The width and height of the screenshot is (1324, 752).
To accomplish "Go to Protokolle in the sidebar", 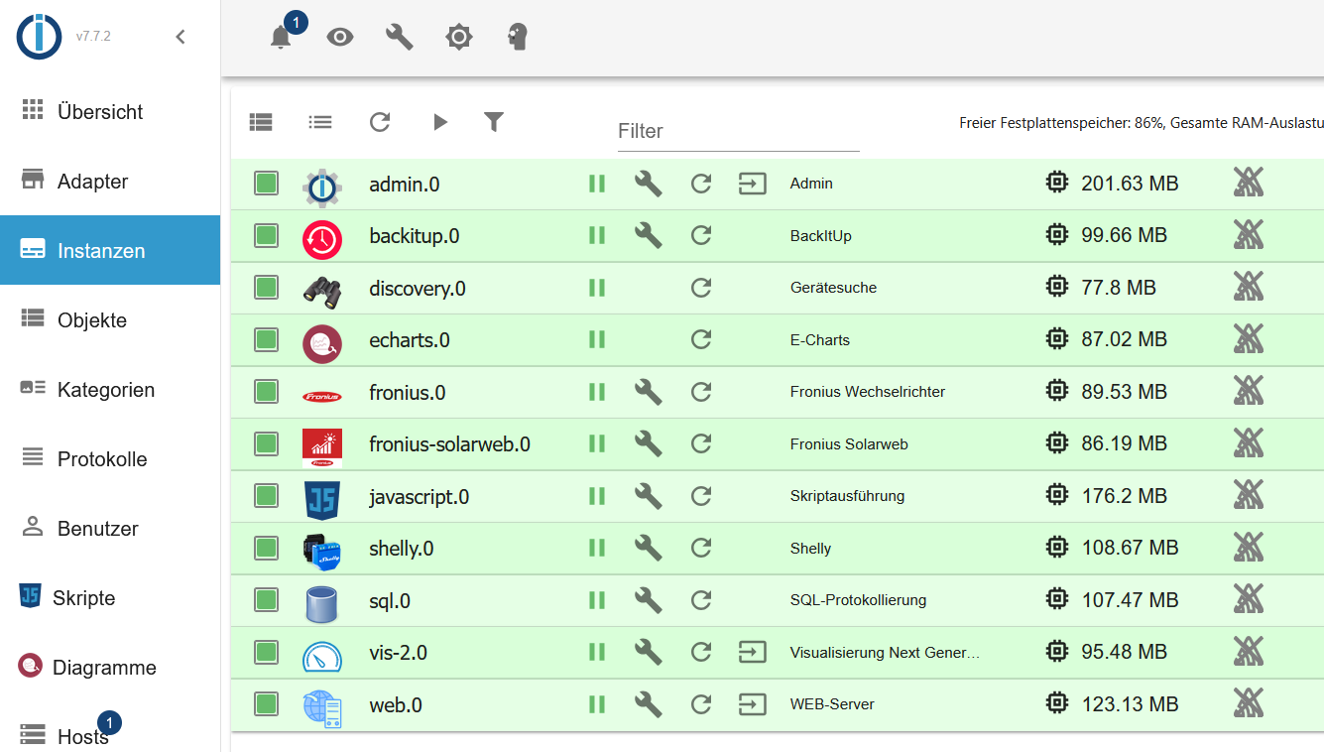I will (101, 459).
